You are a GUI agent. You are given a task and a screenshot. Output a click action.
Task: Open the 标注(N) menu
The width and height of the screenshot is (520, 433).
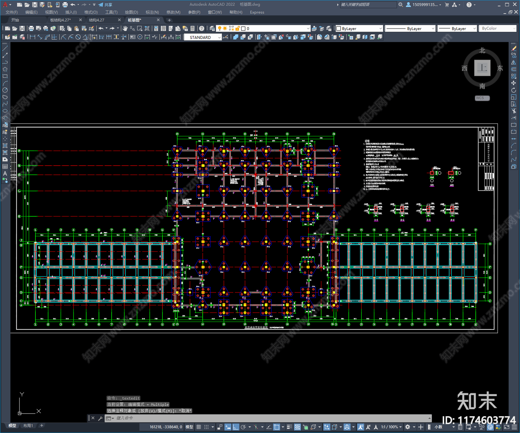click(152, 12)
